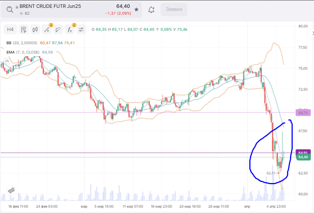Viewport: 314px width, 213px height.
Task: Click the 62,51 low price marker
Action: tap(271, 173)
